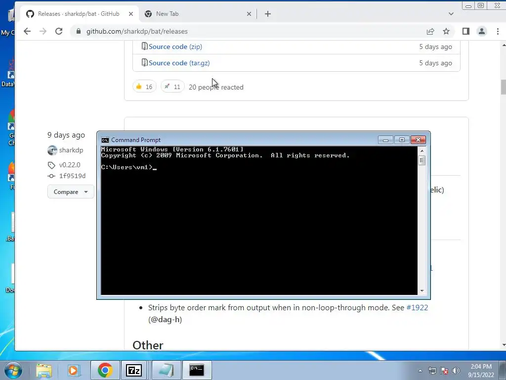
Task: Download Source code (tar.gz)
Action: [x=179, y=63]
